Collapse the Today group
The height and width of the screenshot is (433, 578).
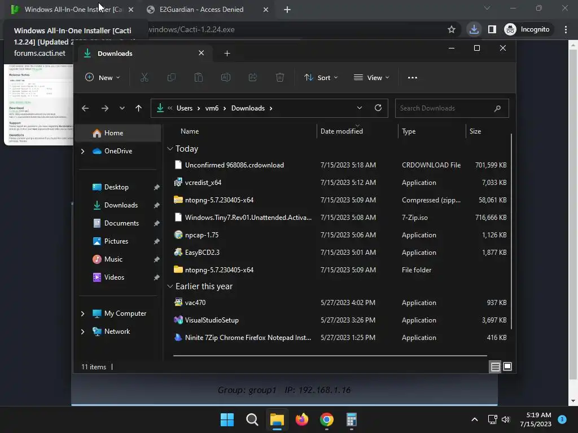click(170, 149)
